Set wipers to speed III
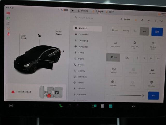This screenshot has height=125, width=166. [x=151, y=58]
